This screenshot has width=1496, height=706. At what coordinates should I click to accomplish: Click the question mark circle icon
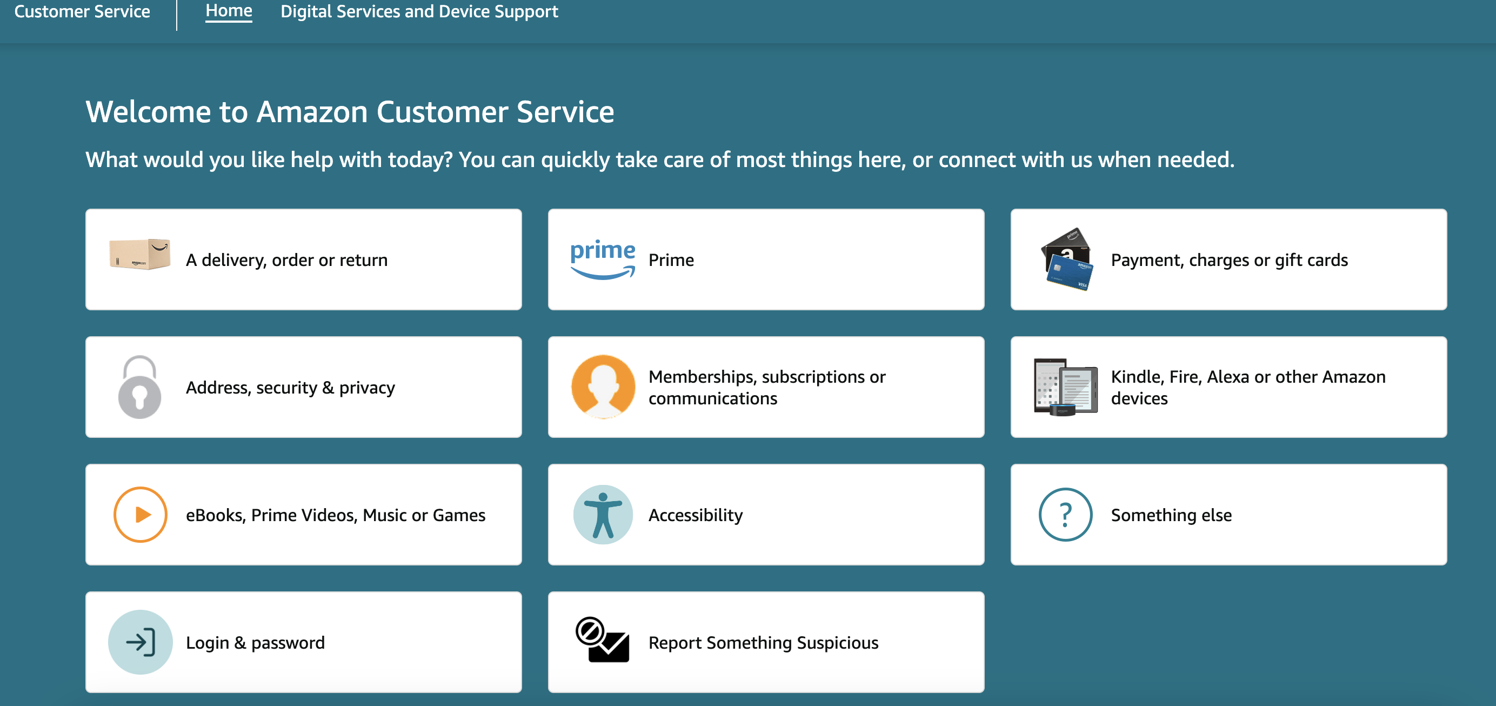point(1065,514)
